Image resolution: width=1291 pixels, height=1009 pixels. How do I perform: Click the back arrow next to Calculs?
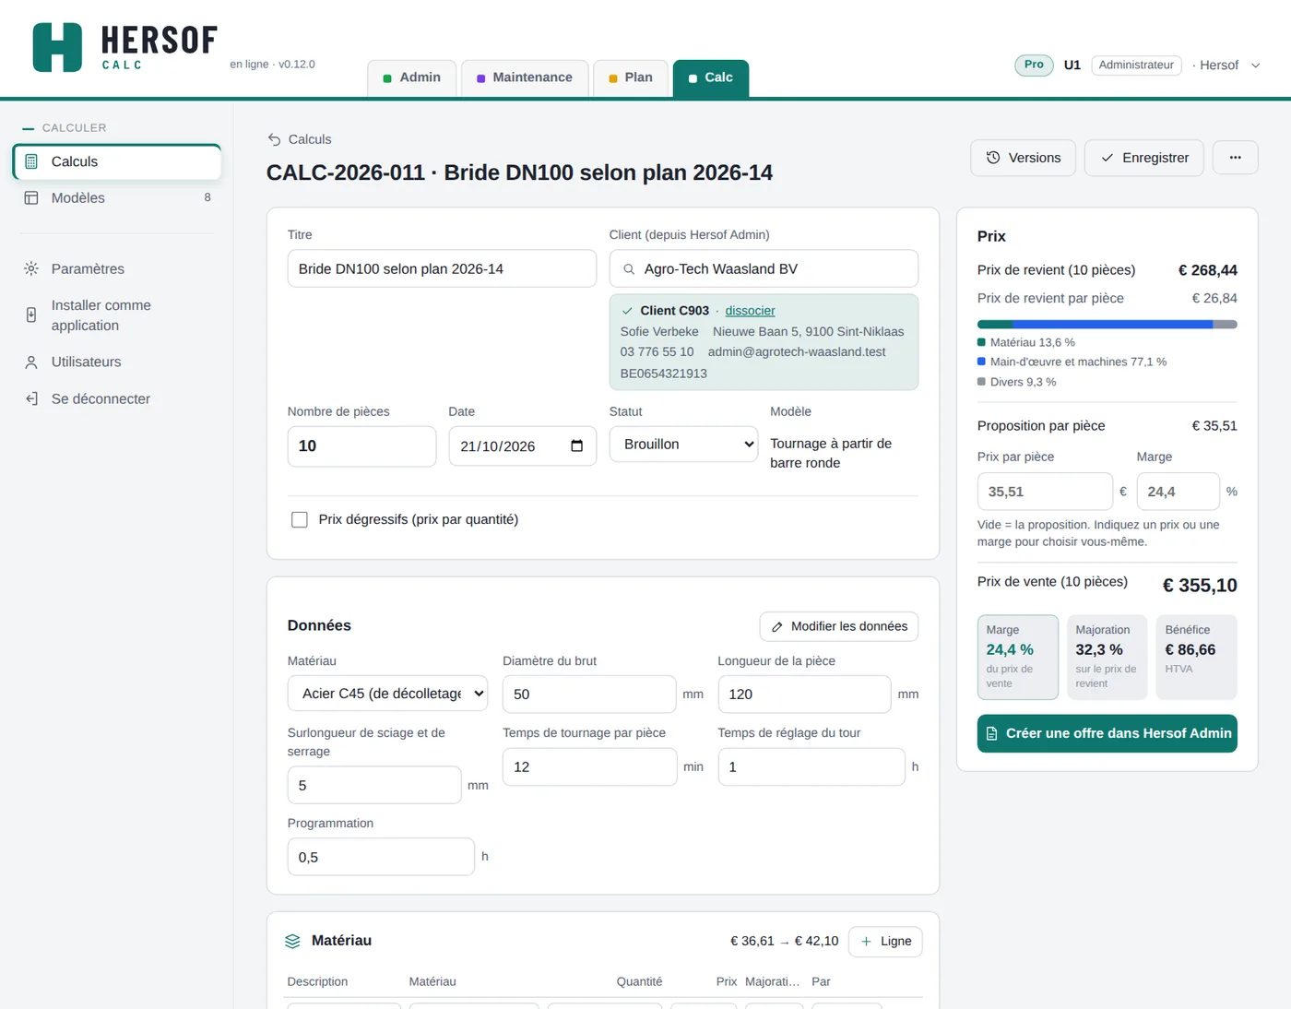tap(274, 139)
